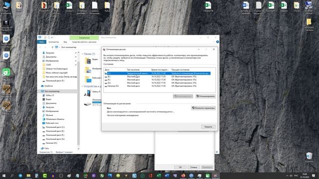The image size is (319, 179).
Task: Open the notification center icon in system tray
Action: 314,176
